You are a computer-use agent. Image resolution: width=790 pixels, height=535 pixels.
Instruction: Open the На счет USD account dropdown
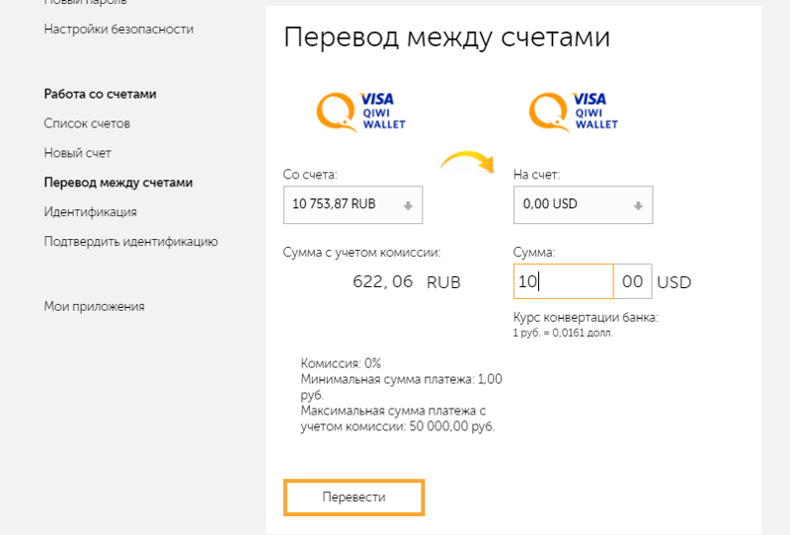click(583, 204)
